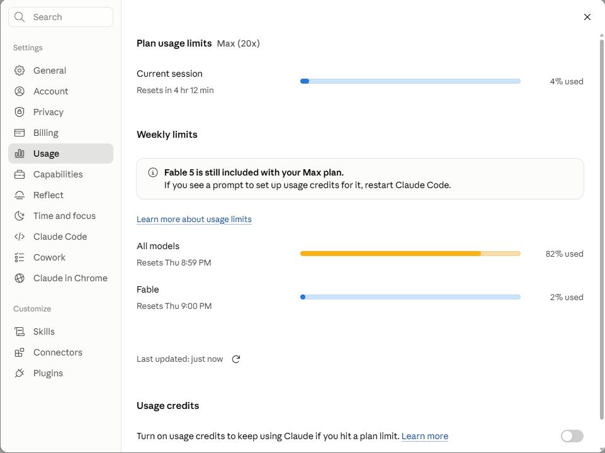The height and width of the screenshot is (453, 605).
Task: Open the Skills customize page
Action: (x=60, y=332)
